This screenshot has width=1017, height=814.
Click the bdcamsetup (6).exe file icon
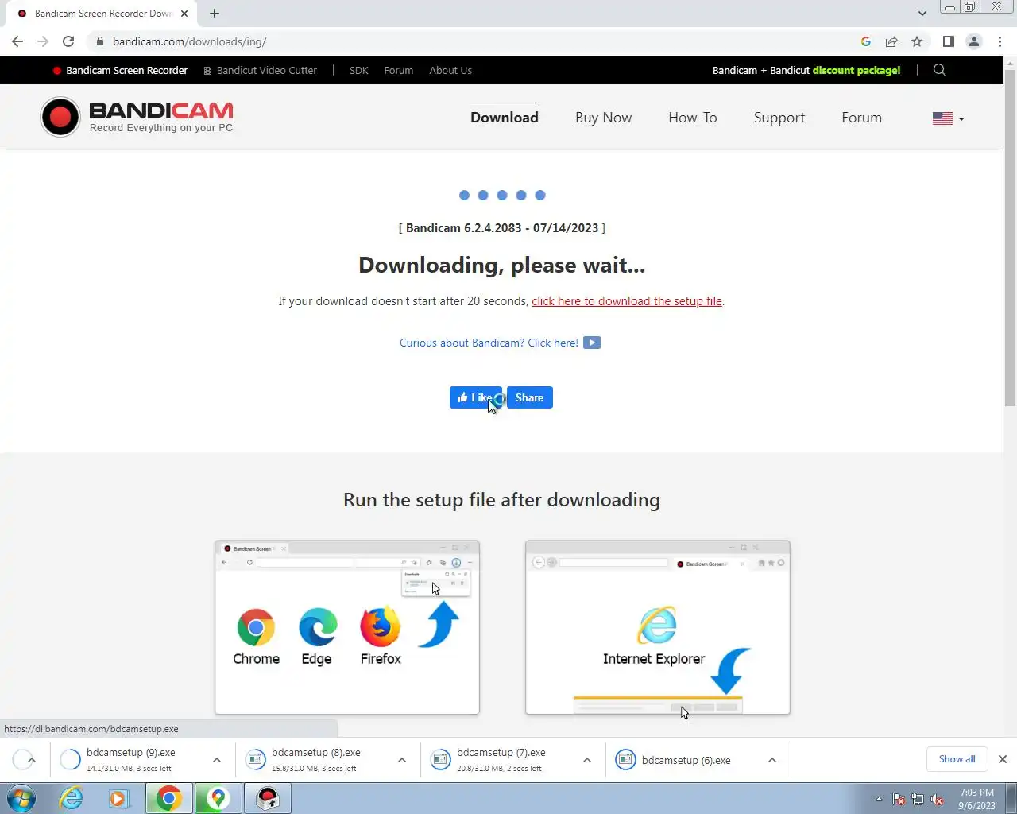point(625,760)
